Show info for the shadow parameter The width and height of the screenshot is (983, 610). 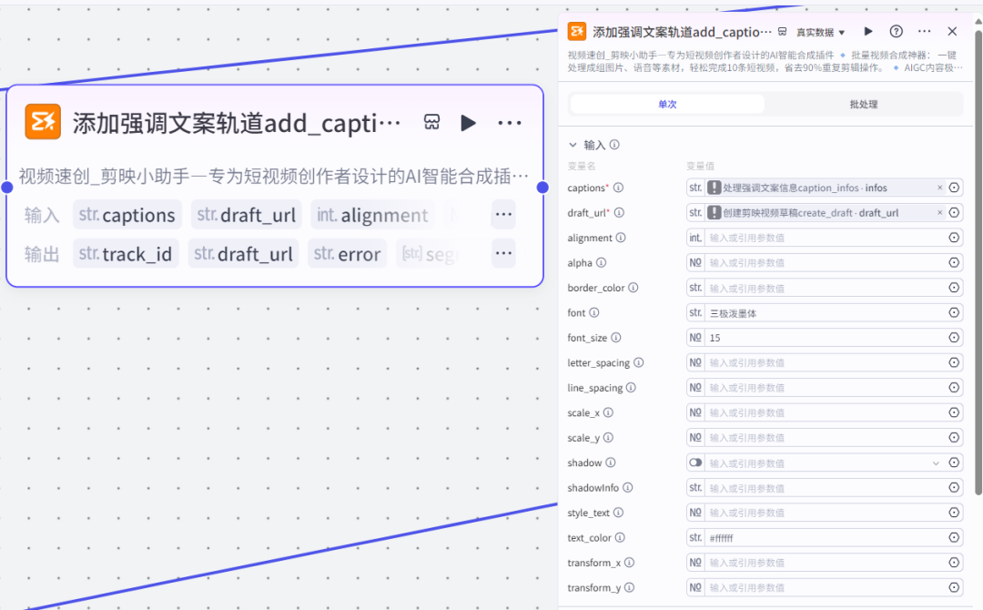pos(611,463)
